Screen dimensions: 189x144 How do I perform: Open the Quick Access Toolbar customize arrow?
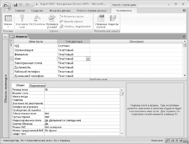pos(37,5)
